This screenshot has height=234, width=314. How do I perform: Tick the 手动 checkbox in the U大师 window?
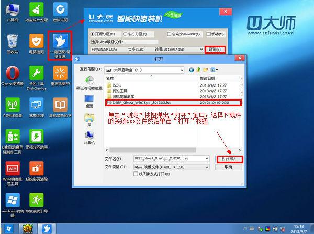[208, 34]
